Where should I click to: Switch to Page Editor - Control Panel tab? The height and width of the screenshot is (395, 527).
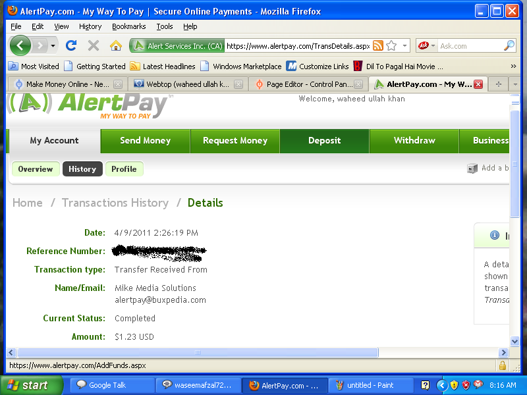(x=308, y=84)
